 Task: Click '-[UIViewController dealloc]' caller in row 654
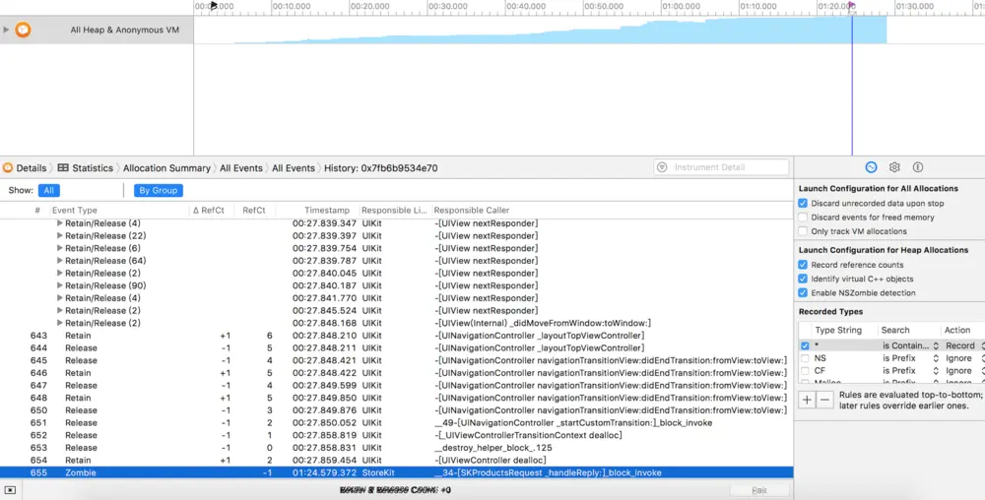click(490, 461)
